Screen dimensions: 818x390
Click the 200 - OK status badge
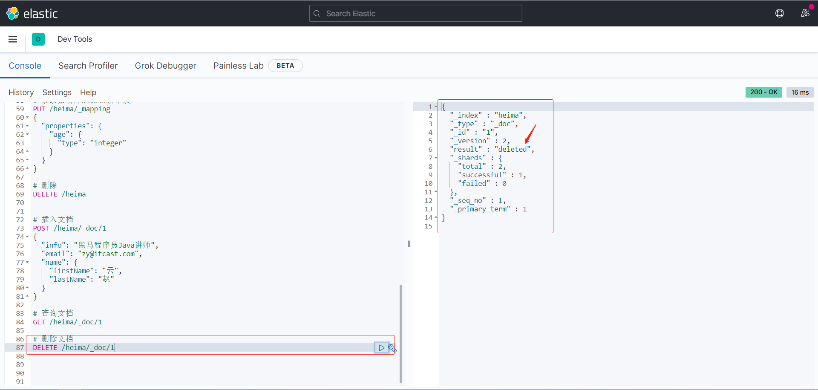[763, 92]
